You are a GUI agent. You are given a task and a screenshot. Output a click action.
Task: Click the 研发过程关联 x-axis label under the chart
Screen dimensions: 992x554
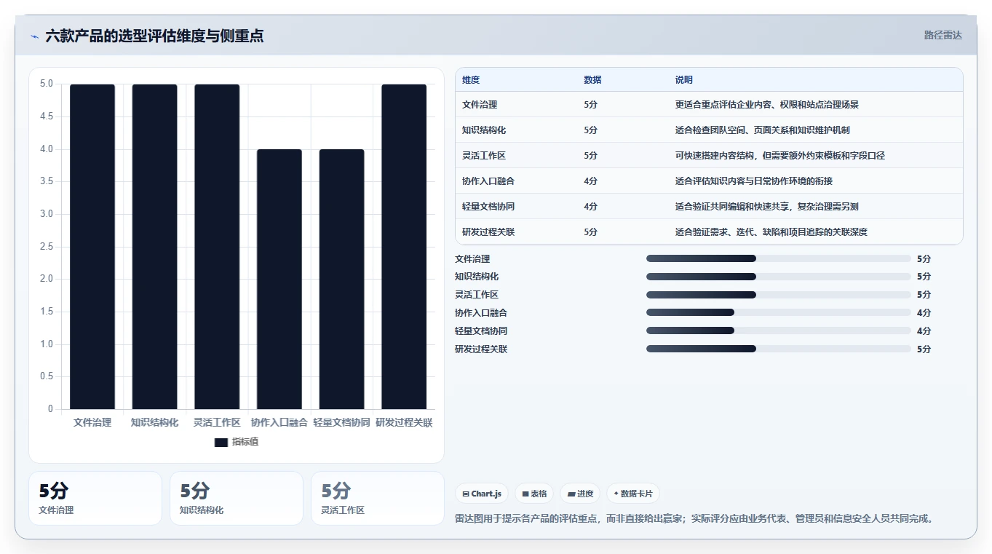[x=404, y=422]
